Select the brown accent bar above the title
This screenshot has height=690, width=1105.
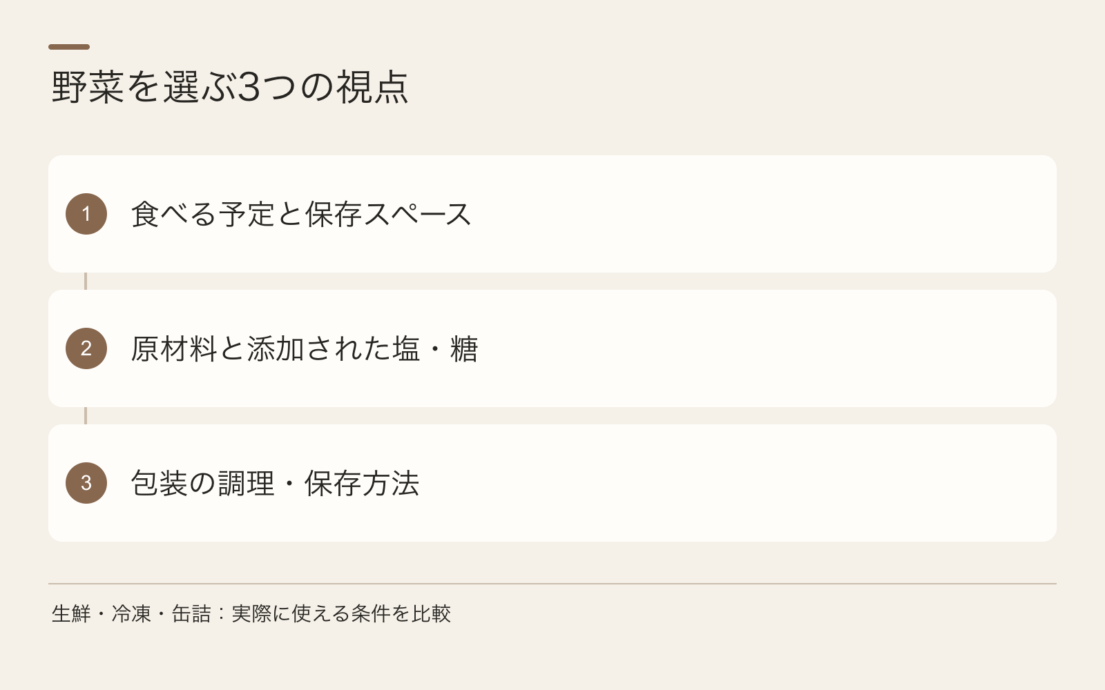pyautogui.click(x=69, y=47)
